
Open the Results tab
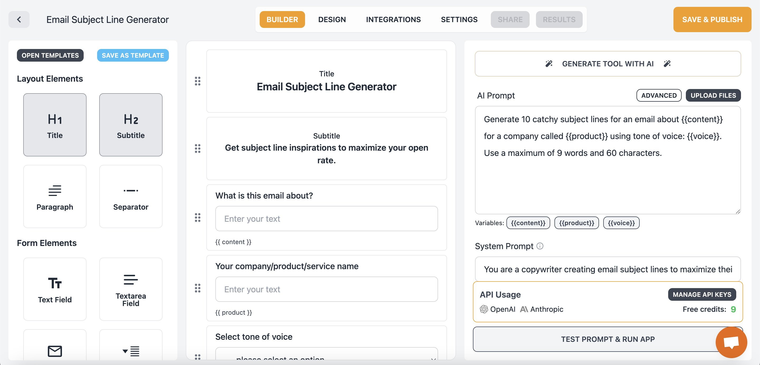click(559, 19)
